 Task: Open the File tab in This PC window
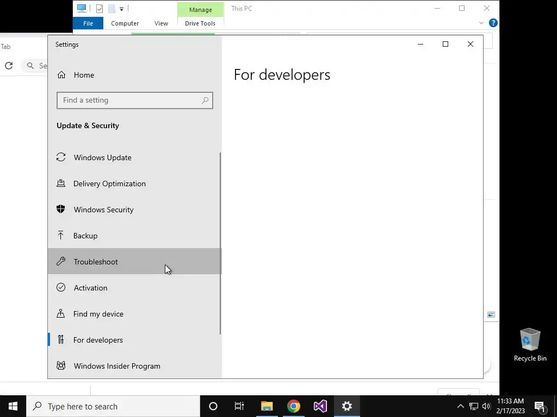[x=88, y=23]
